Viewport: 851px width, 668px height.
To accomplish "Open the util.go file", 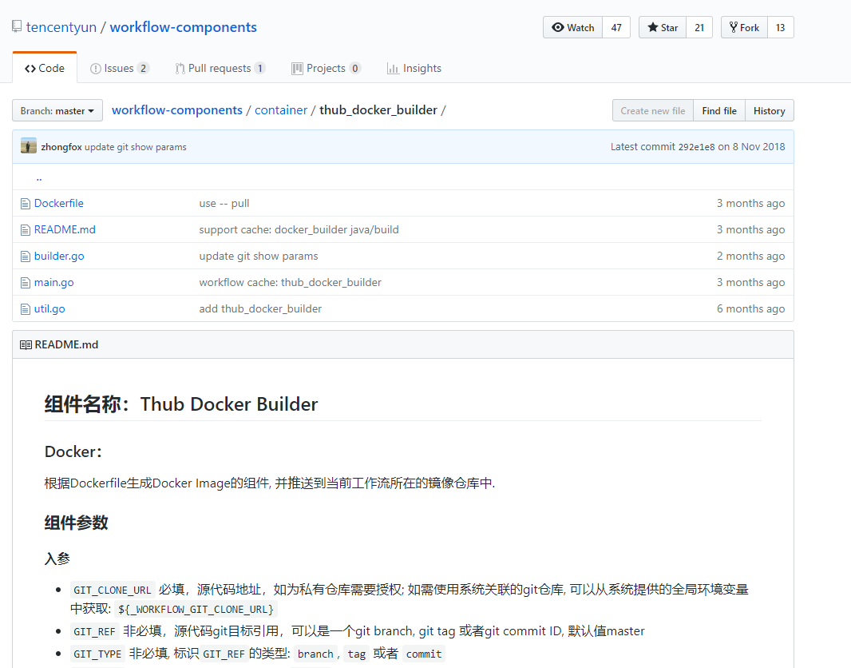I will coord(49,308).
